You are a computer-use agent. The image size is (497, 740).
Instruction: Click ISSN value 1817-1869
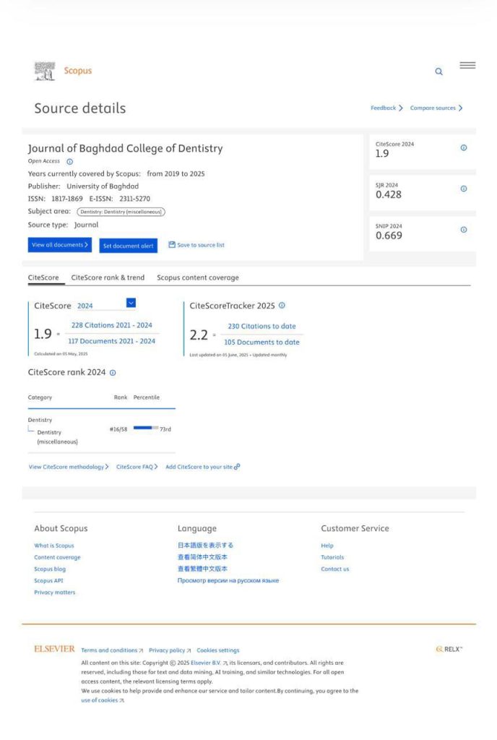click(67, 199)
